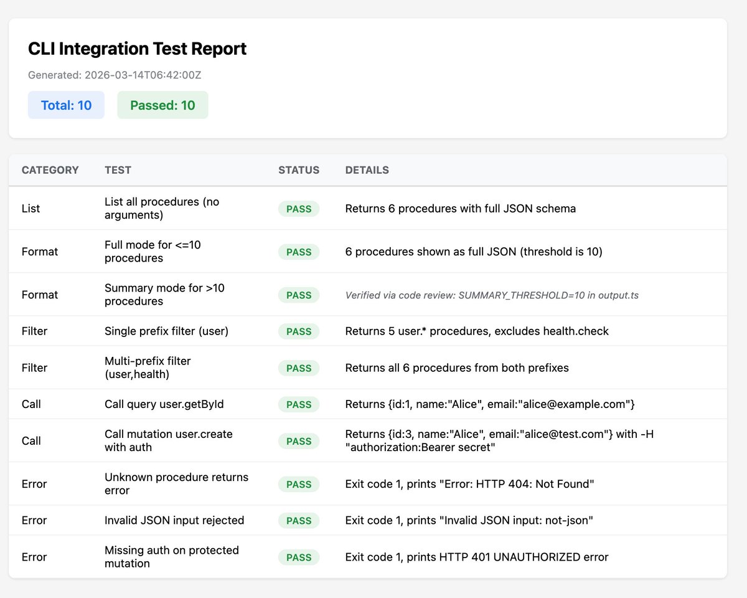Click the "HTTP 404: Not Found" detail
The image size is (747, 598).
(x=470, y=484)
